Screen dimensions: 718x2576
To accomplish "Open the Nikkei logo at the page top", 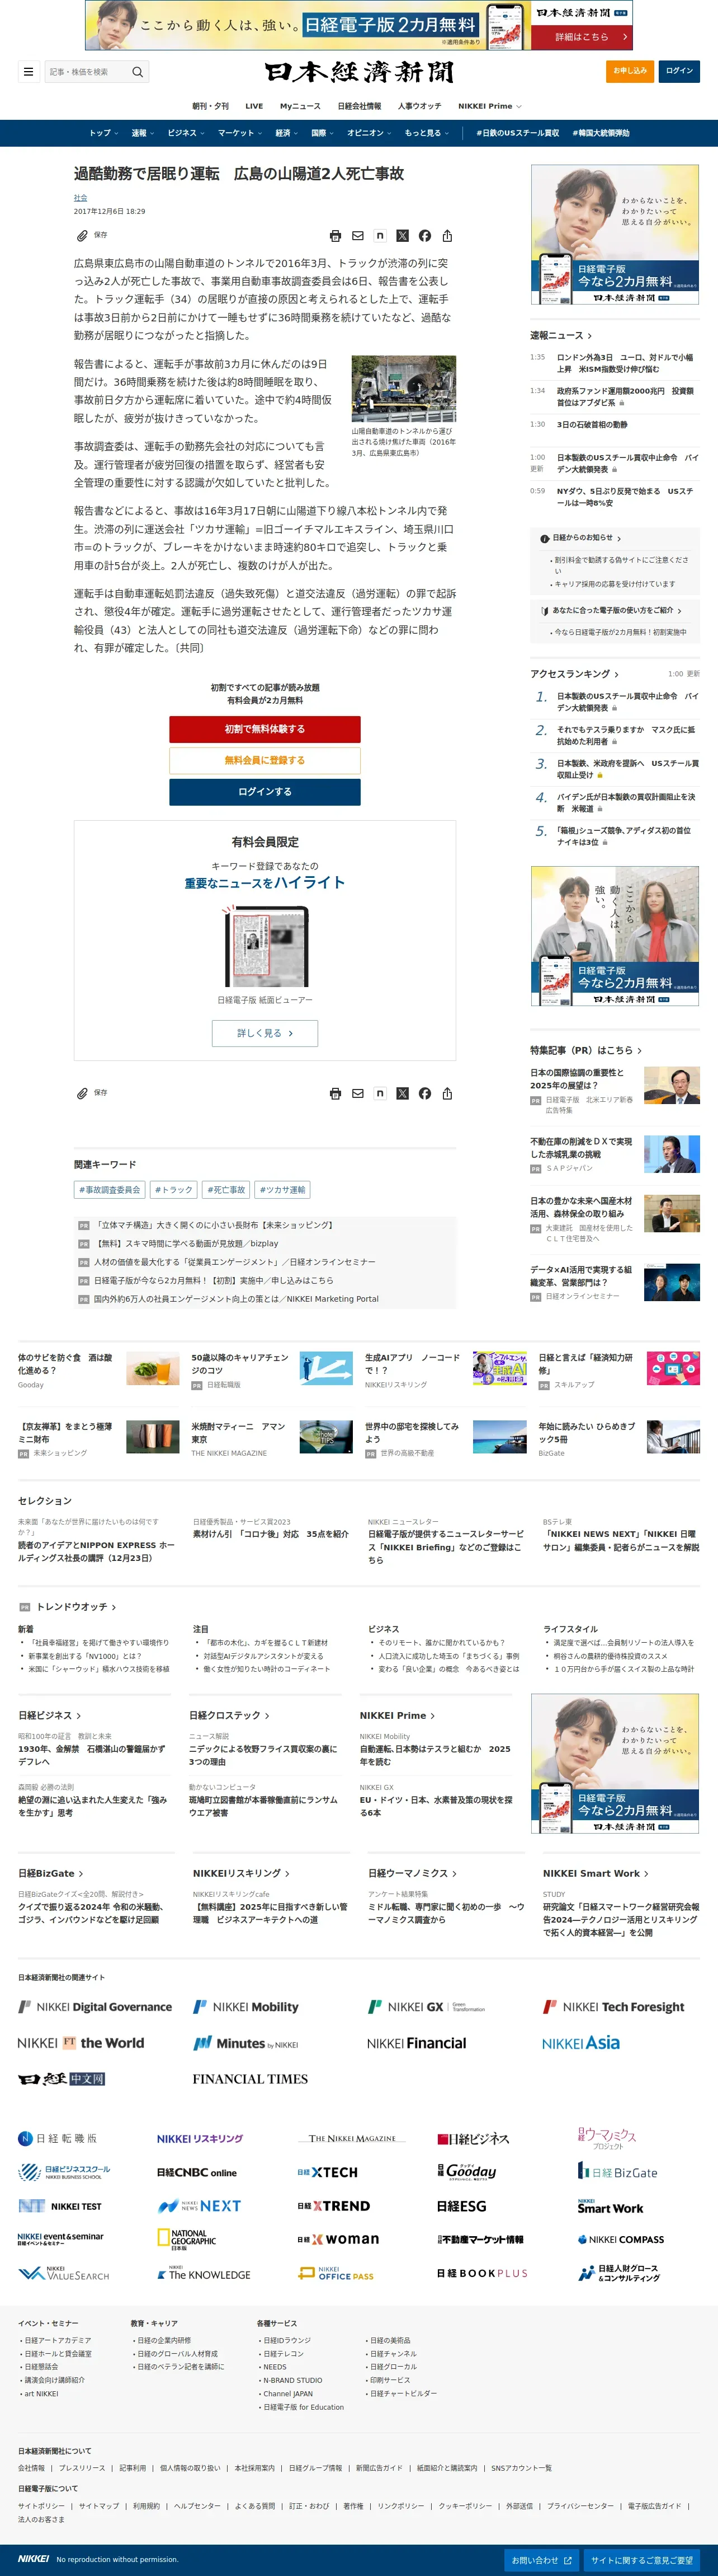I will (x=360, y=72).
